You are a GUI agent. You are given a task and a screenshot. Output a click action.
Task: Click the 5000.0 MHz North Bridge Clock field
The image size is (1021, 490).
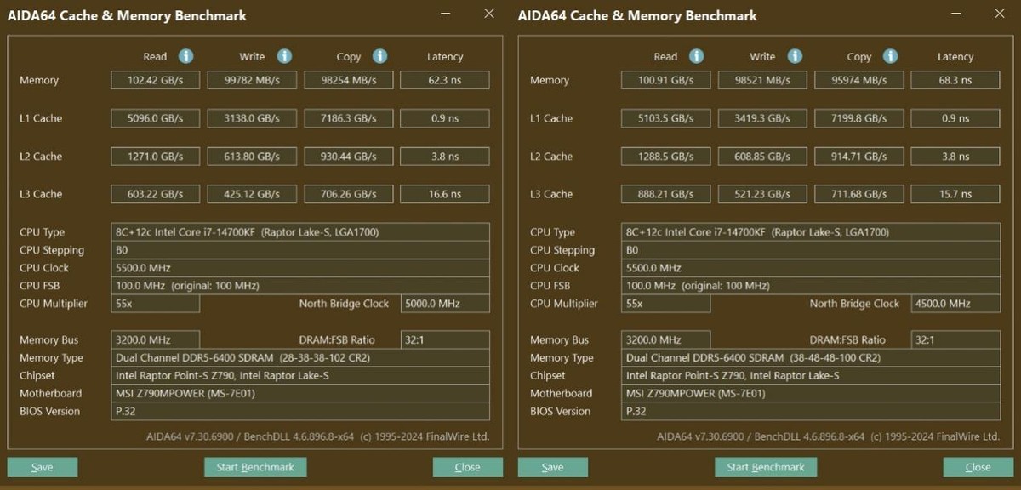(445, 304)
